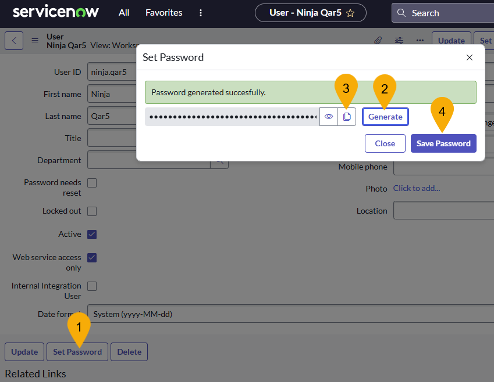This screenshot has width=494, height=382.
Task: Click the Save Password button
Action: coord(443,143)
